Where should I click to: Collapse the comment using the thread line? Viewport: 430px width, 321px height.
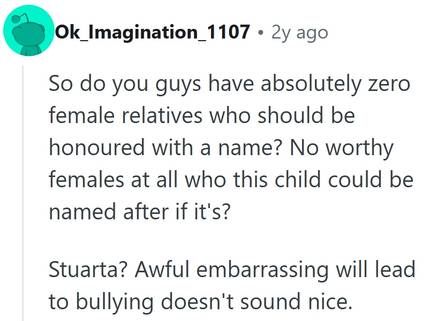pos(22,193)
